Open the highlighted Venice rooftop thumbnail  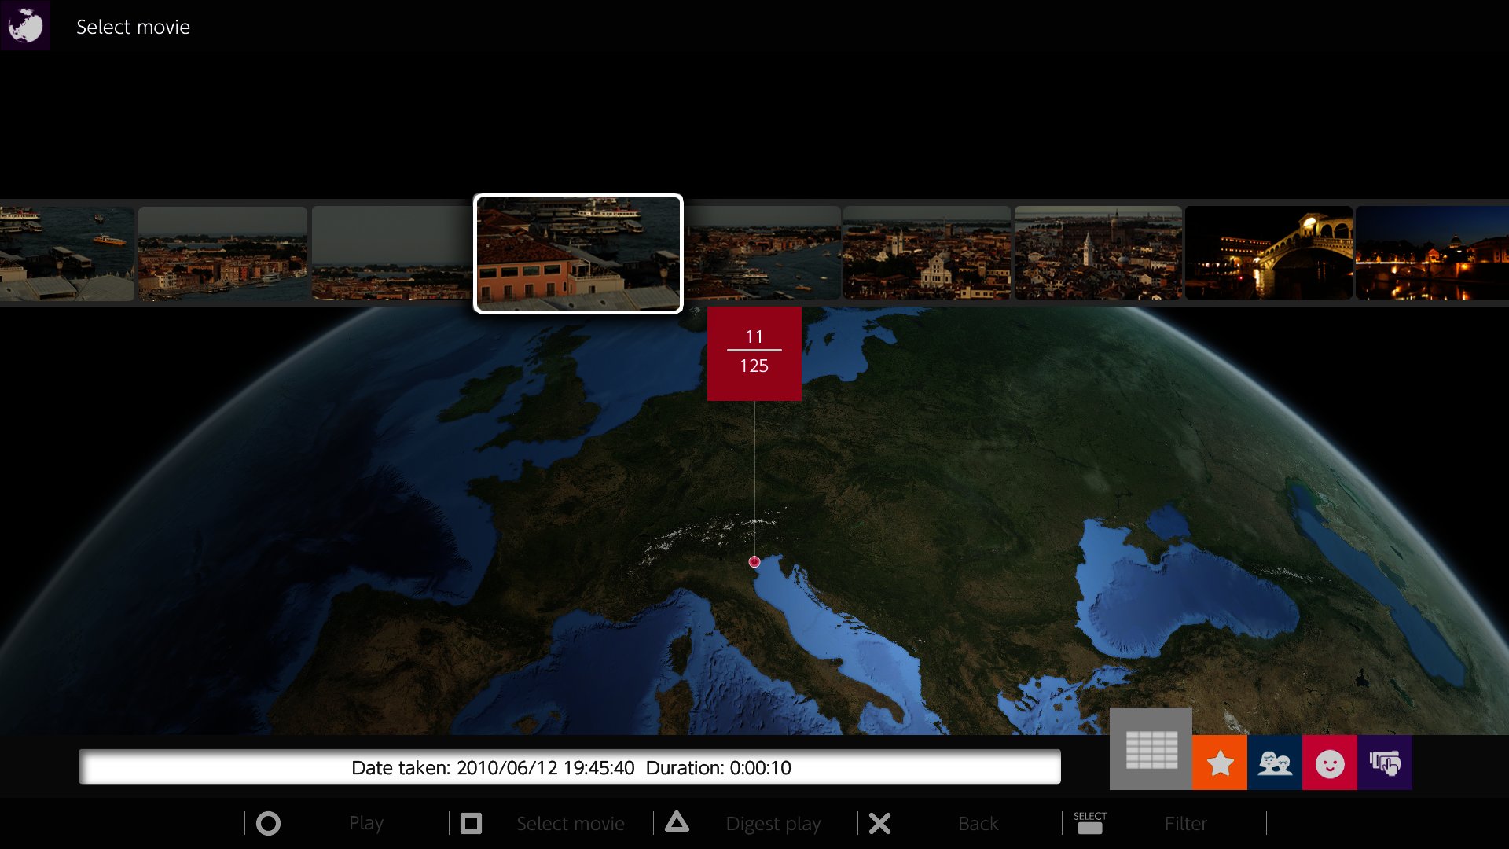click(x=578, y=253)
